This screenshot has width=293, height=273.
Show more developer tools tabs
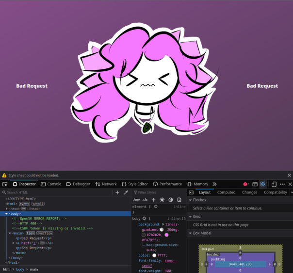[x=214, y=184]
